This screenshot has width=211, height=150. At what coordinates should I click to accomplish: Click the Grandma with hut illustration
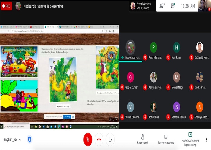click(x=108, y=67)
